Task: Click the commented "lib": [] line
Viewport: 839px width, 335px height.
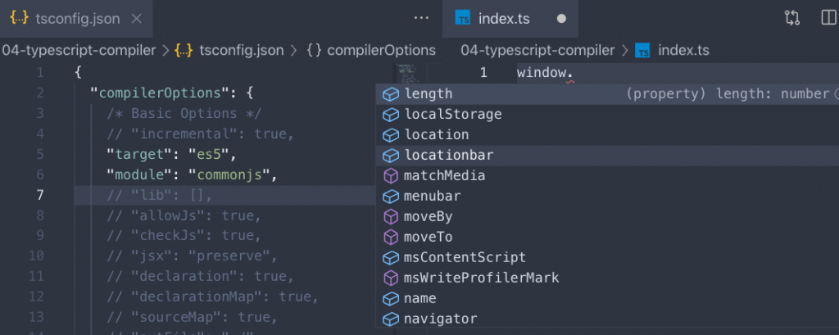Action: tap(160, 196)
